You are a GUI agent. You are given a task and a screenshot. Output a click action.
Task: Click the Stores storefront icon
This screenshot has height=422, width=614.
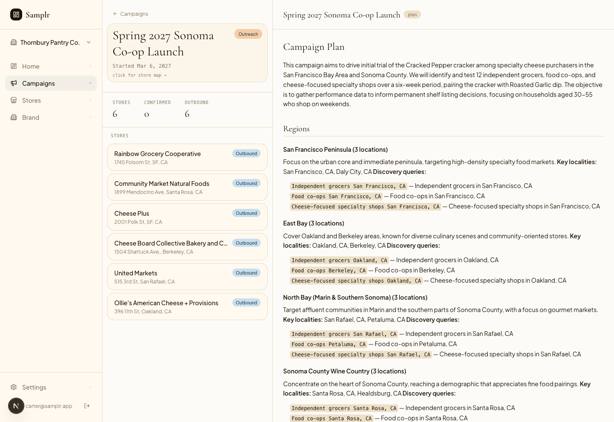coord(14,100)
